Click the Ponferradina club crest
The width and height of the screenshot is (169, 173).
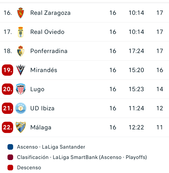pos(21,51)
